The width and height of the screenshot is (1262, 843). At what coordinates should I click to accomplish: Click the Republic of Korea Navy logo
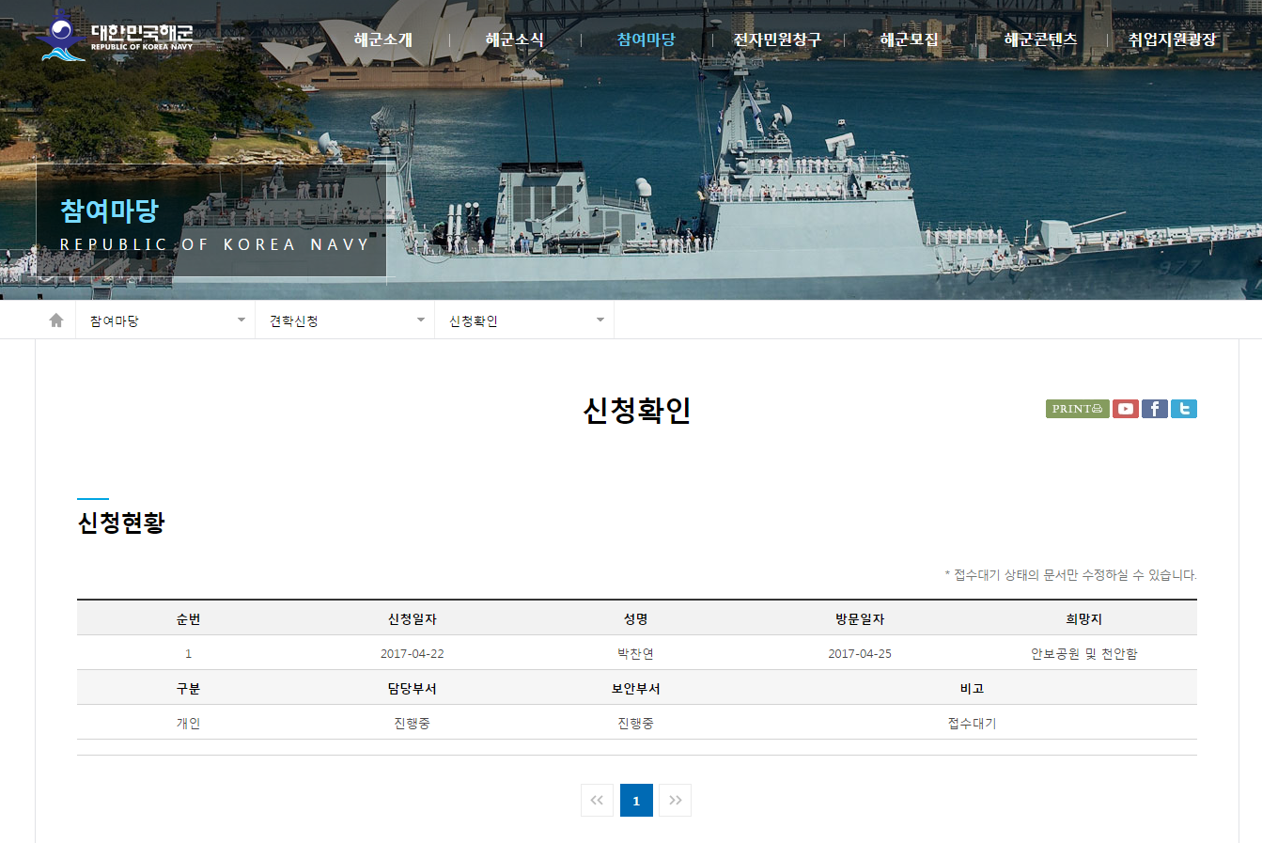click(117, 38)
